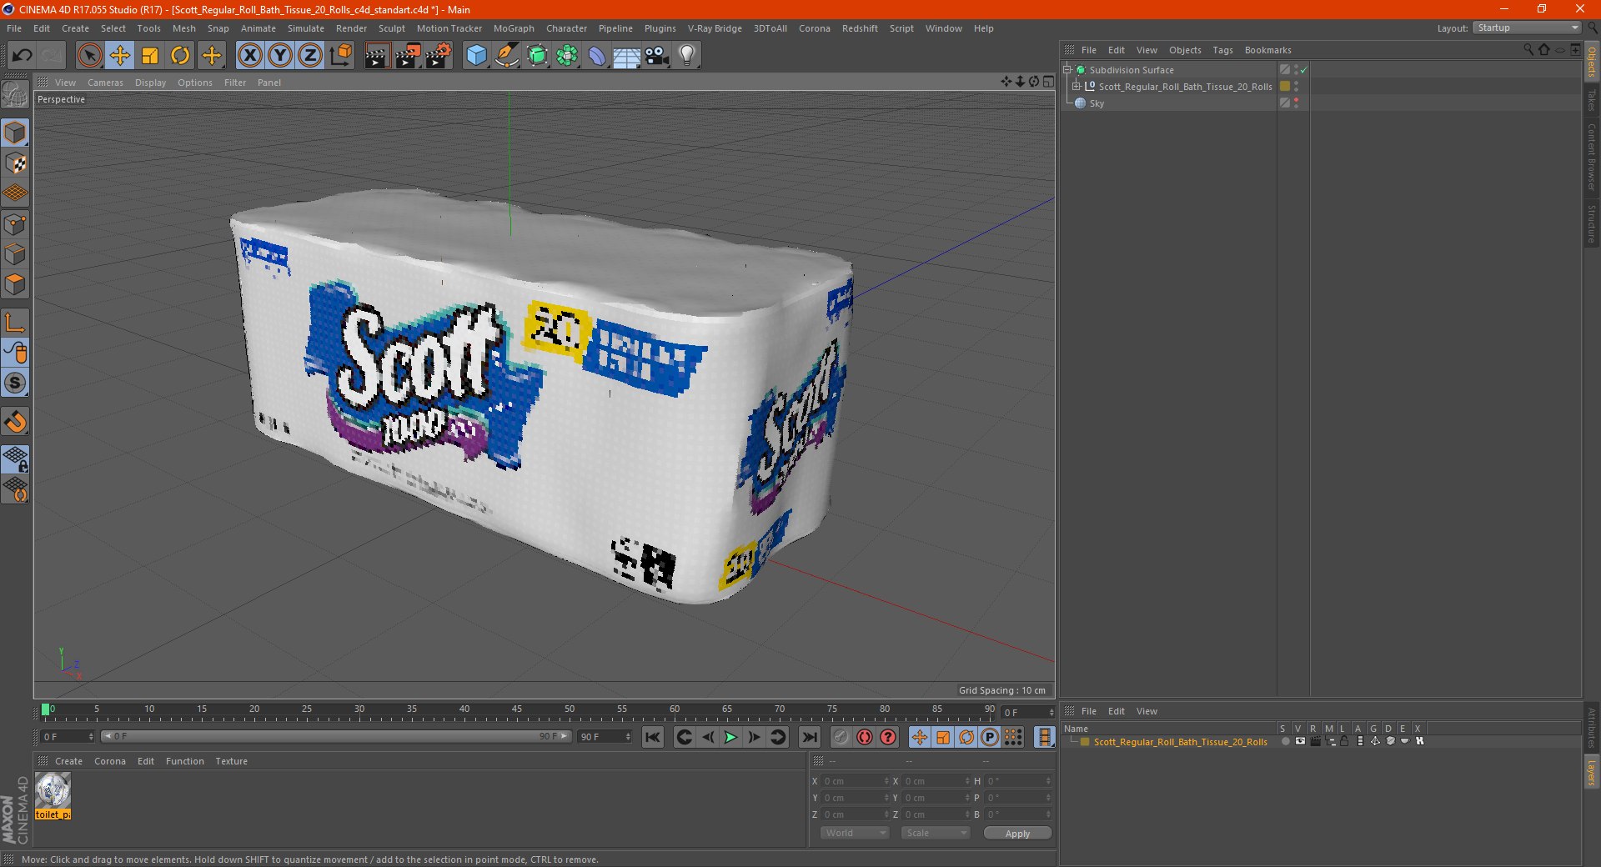Click the Apply button
The image size is (1601, 867).
click(1017, 833)
